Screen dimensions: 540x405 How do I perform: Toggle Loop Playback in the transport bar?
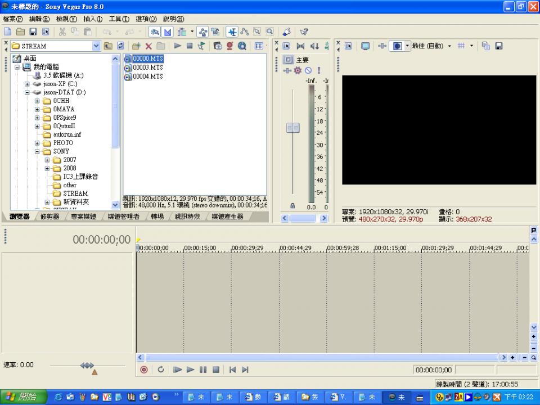pyautogui.click(x=161, y=370)
